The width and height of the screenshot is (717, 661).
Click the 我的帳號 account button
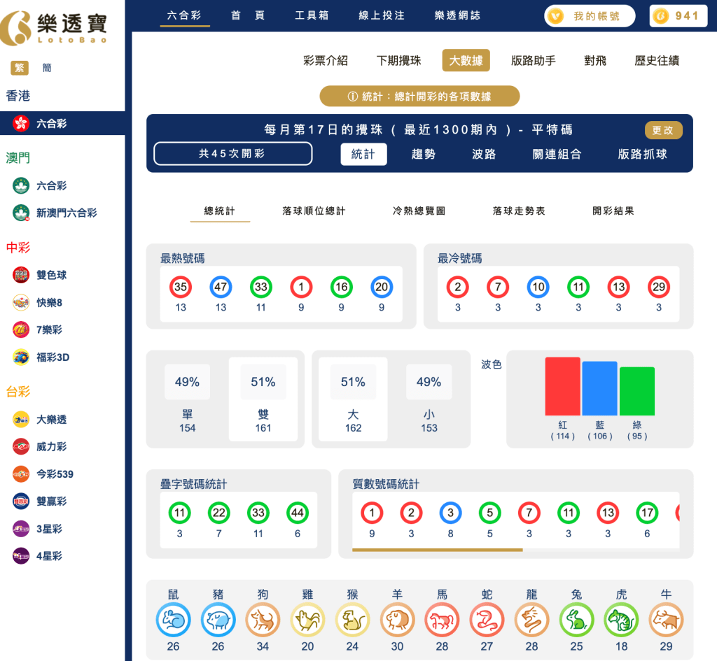coord(589,15)
